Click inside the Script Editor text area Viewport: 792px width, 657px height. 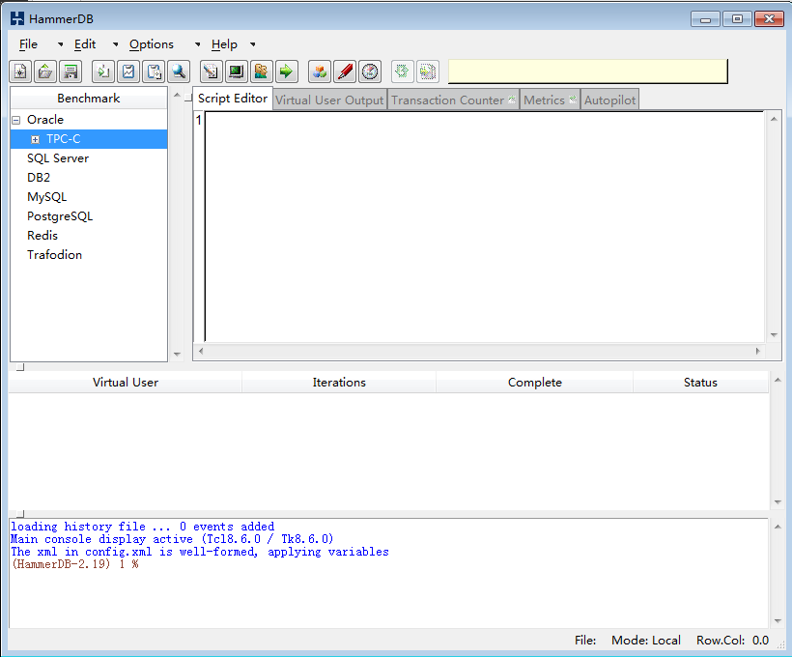pos(484,226)
